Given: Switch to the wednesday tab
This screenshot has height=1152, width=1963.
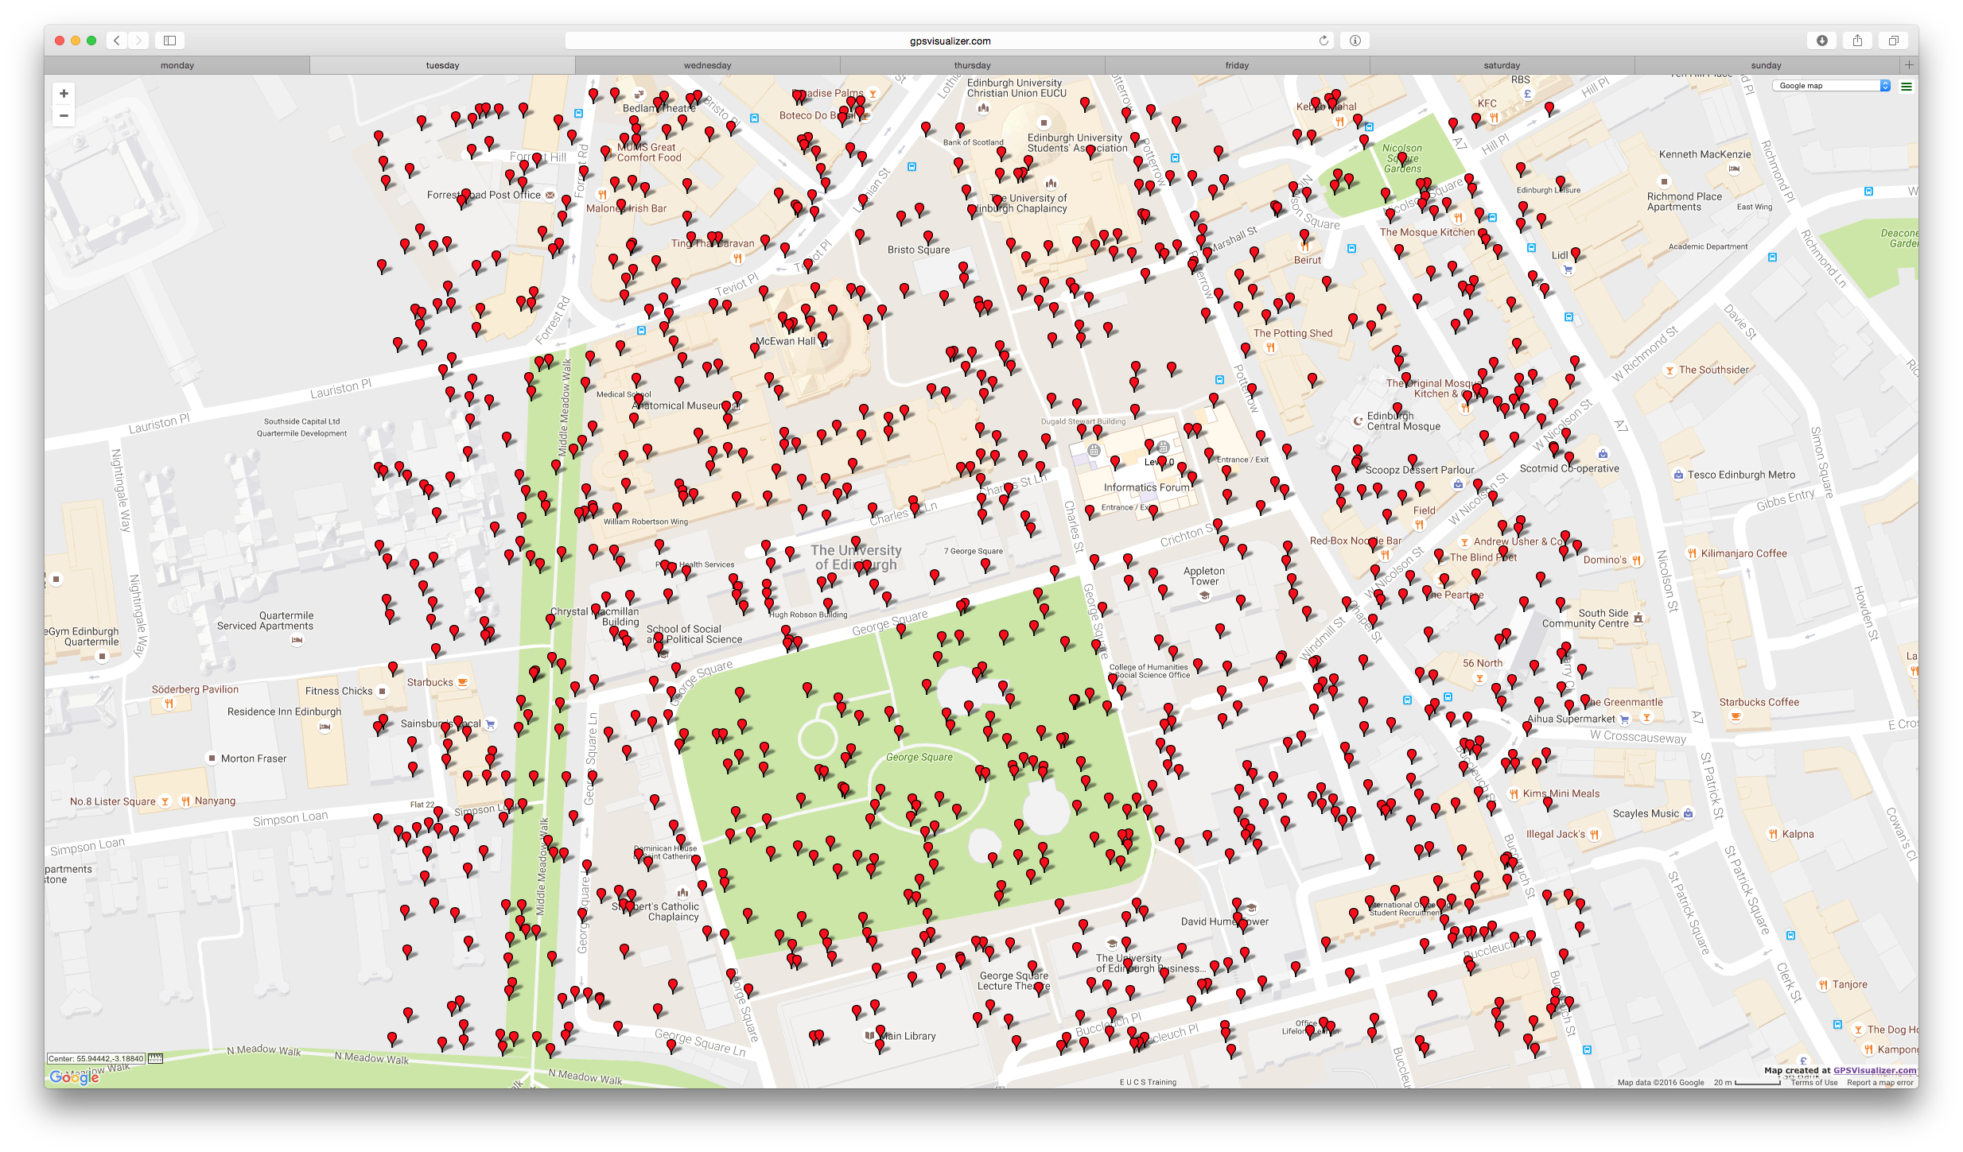Looking at the screenshot, I should pyautogui.click(x=707, y=65).
